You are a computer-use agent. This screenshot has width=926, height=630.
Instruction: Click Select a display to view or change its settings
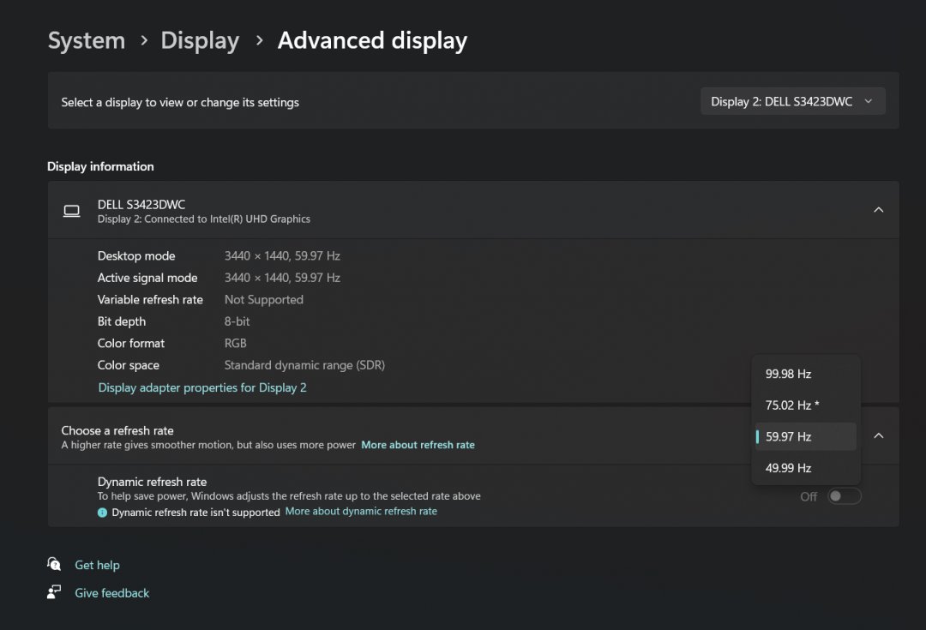[179, 102]
